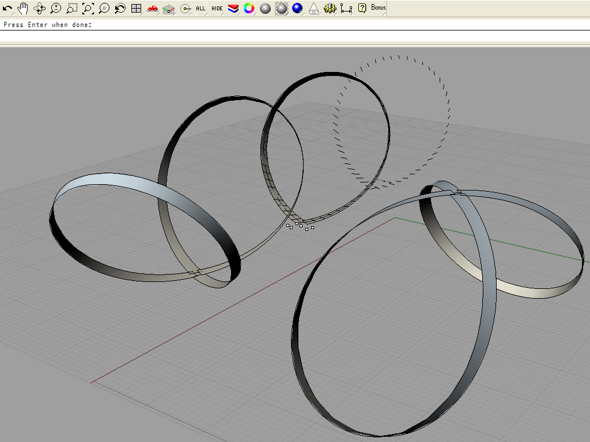The height and width of the screenshot is (442, 590).
Task: Click the Undo button
Action: coord(9,8)
